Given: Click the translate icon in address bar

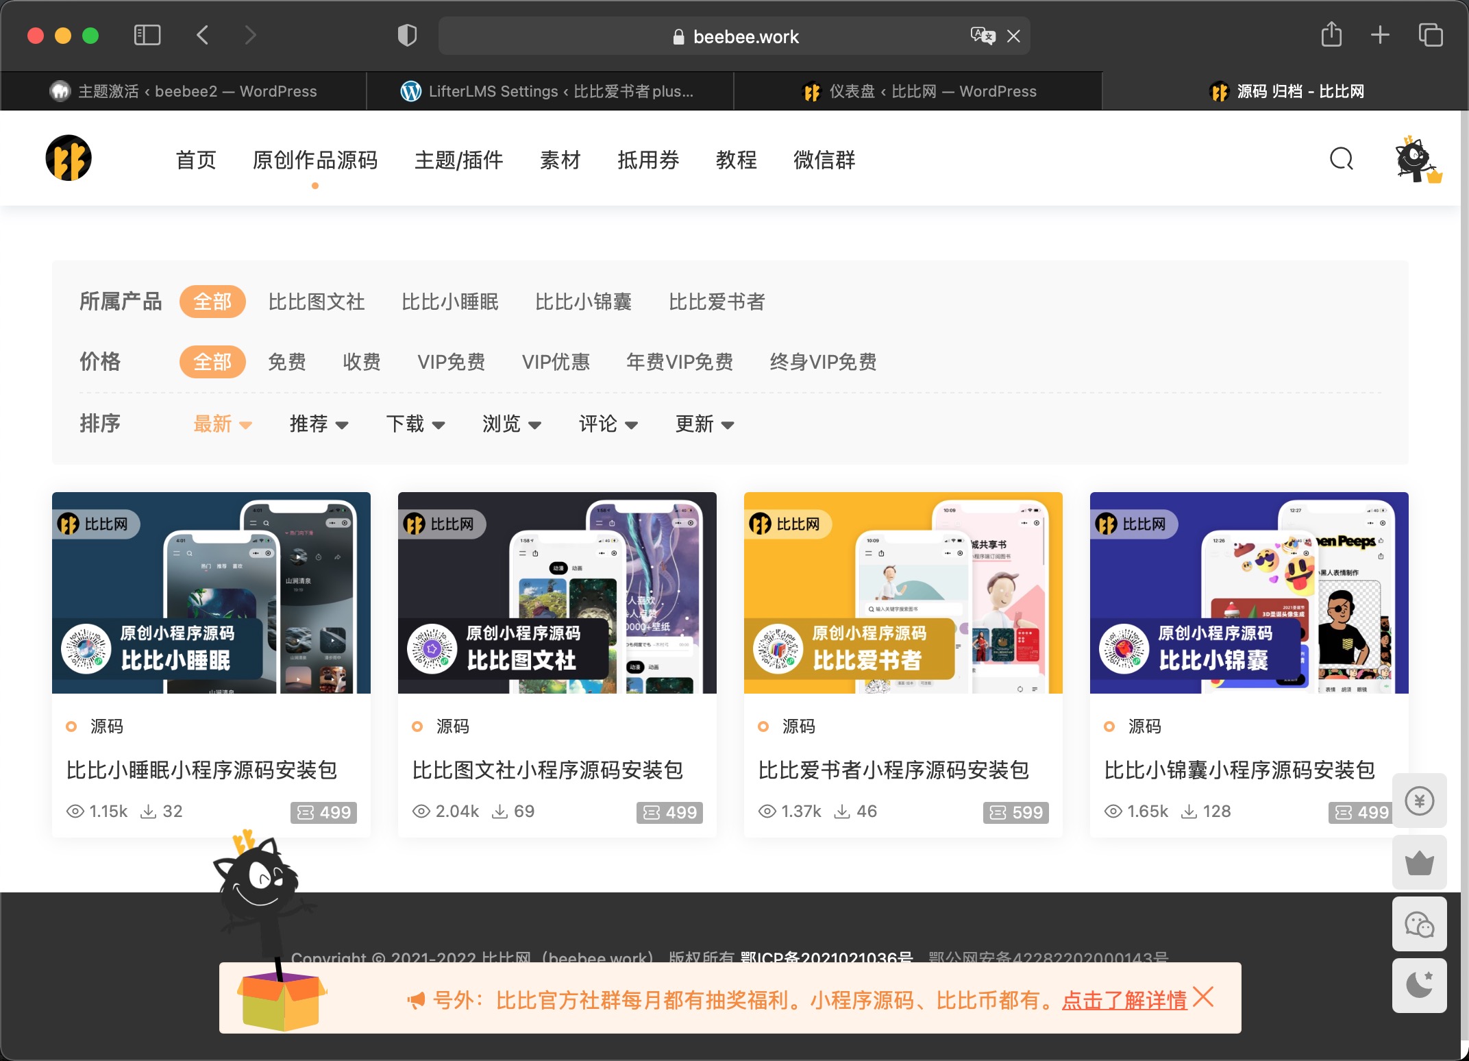Looking at the screenshot, I should 983,36.
